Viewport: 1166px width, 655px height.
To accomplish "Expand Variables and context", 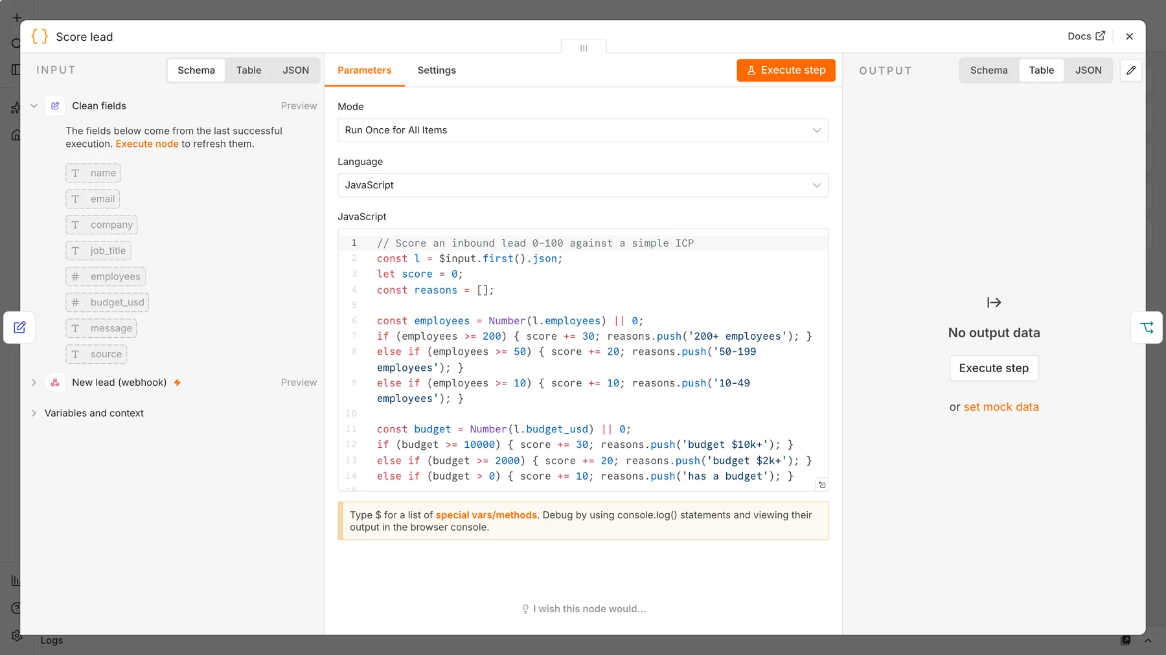I will pyautogui.click(x=34, y=413).
